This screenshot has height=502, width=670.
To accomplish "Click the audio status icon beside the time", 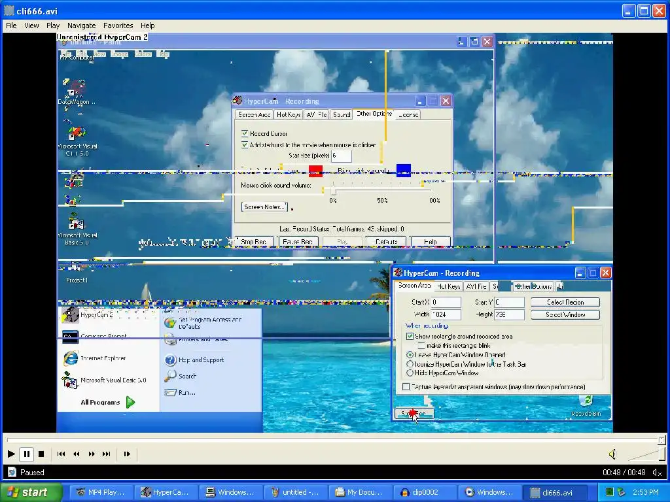I will [x=657, y=473].
